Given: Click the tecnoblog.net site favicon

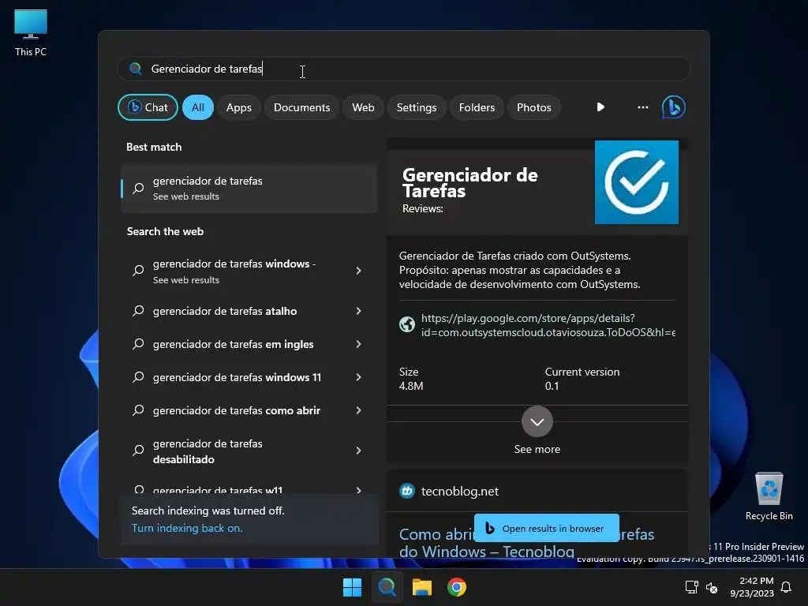Looking at the screenshot, I should click(407, 491).
